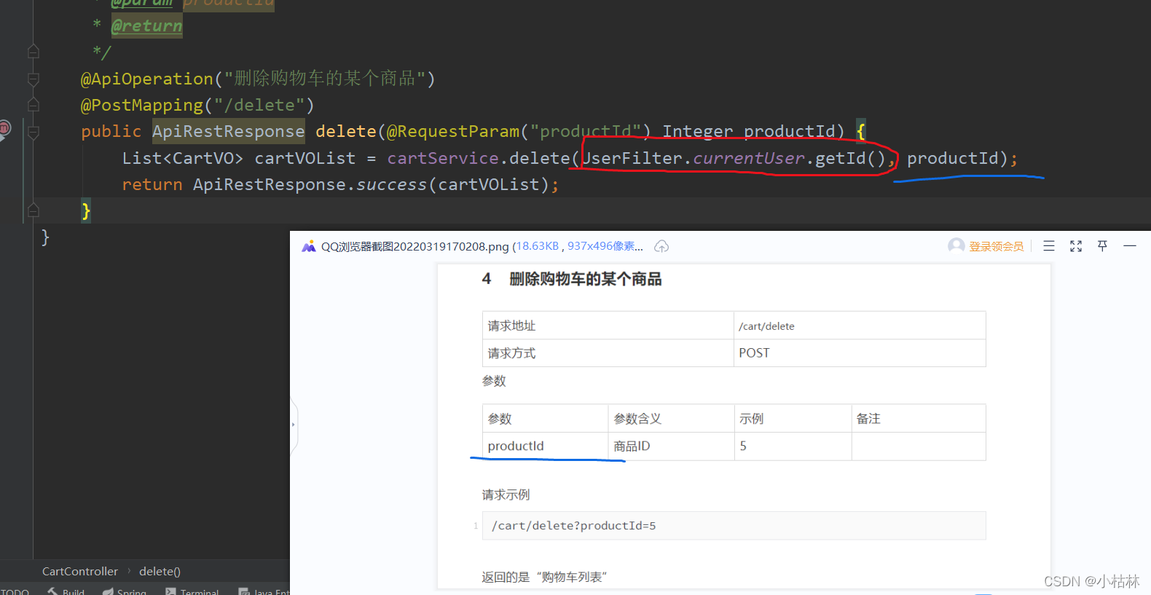Pin the image viewer window on top
Screen dimensions: 1151x595
coord(1102,246)
